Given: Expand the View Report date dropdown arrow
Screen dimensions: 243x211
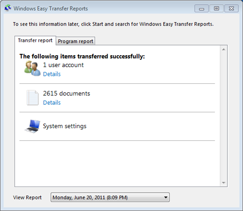Looking at the screenshot, I should pos(166,197).
